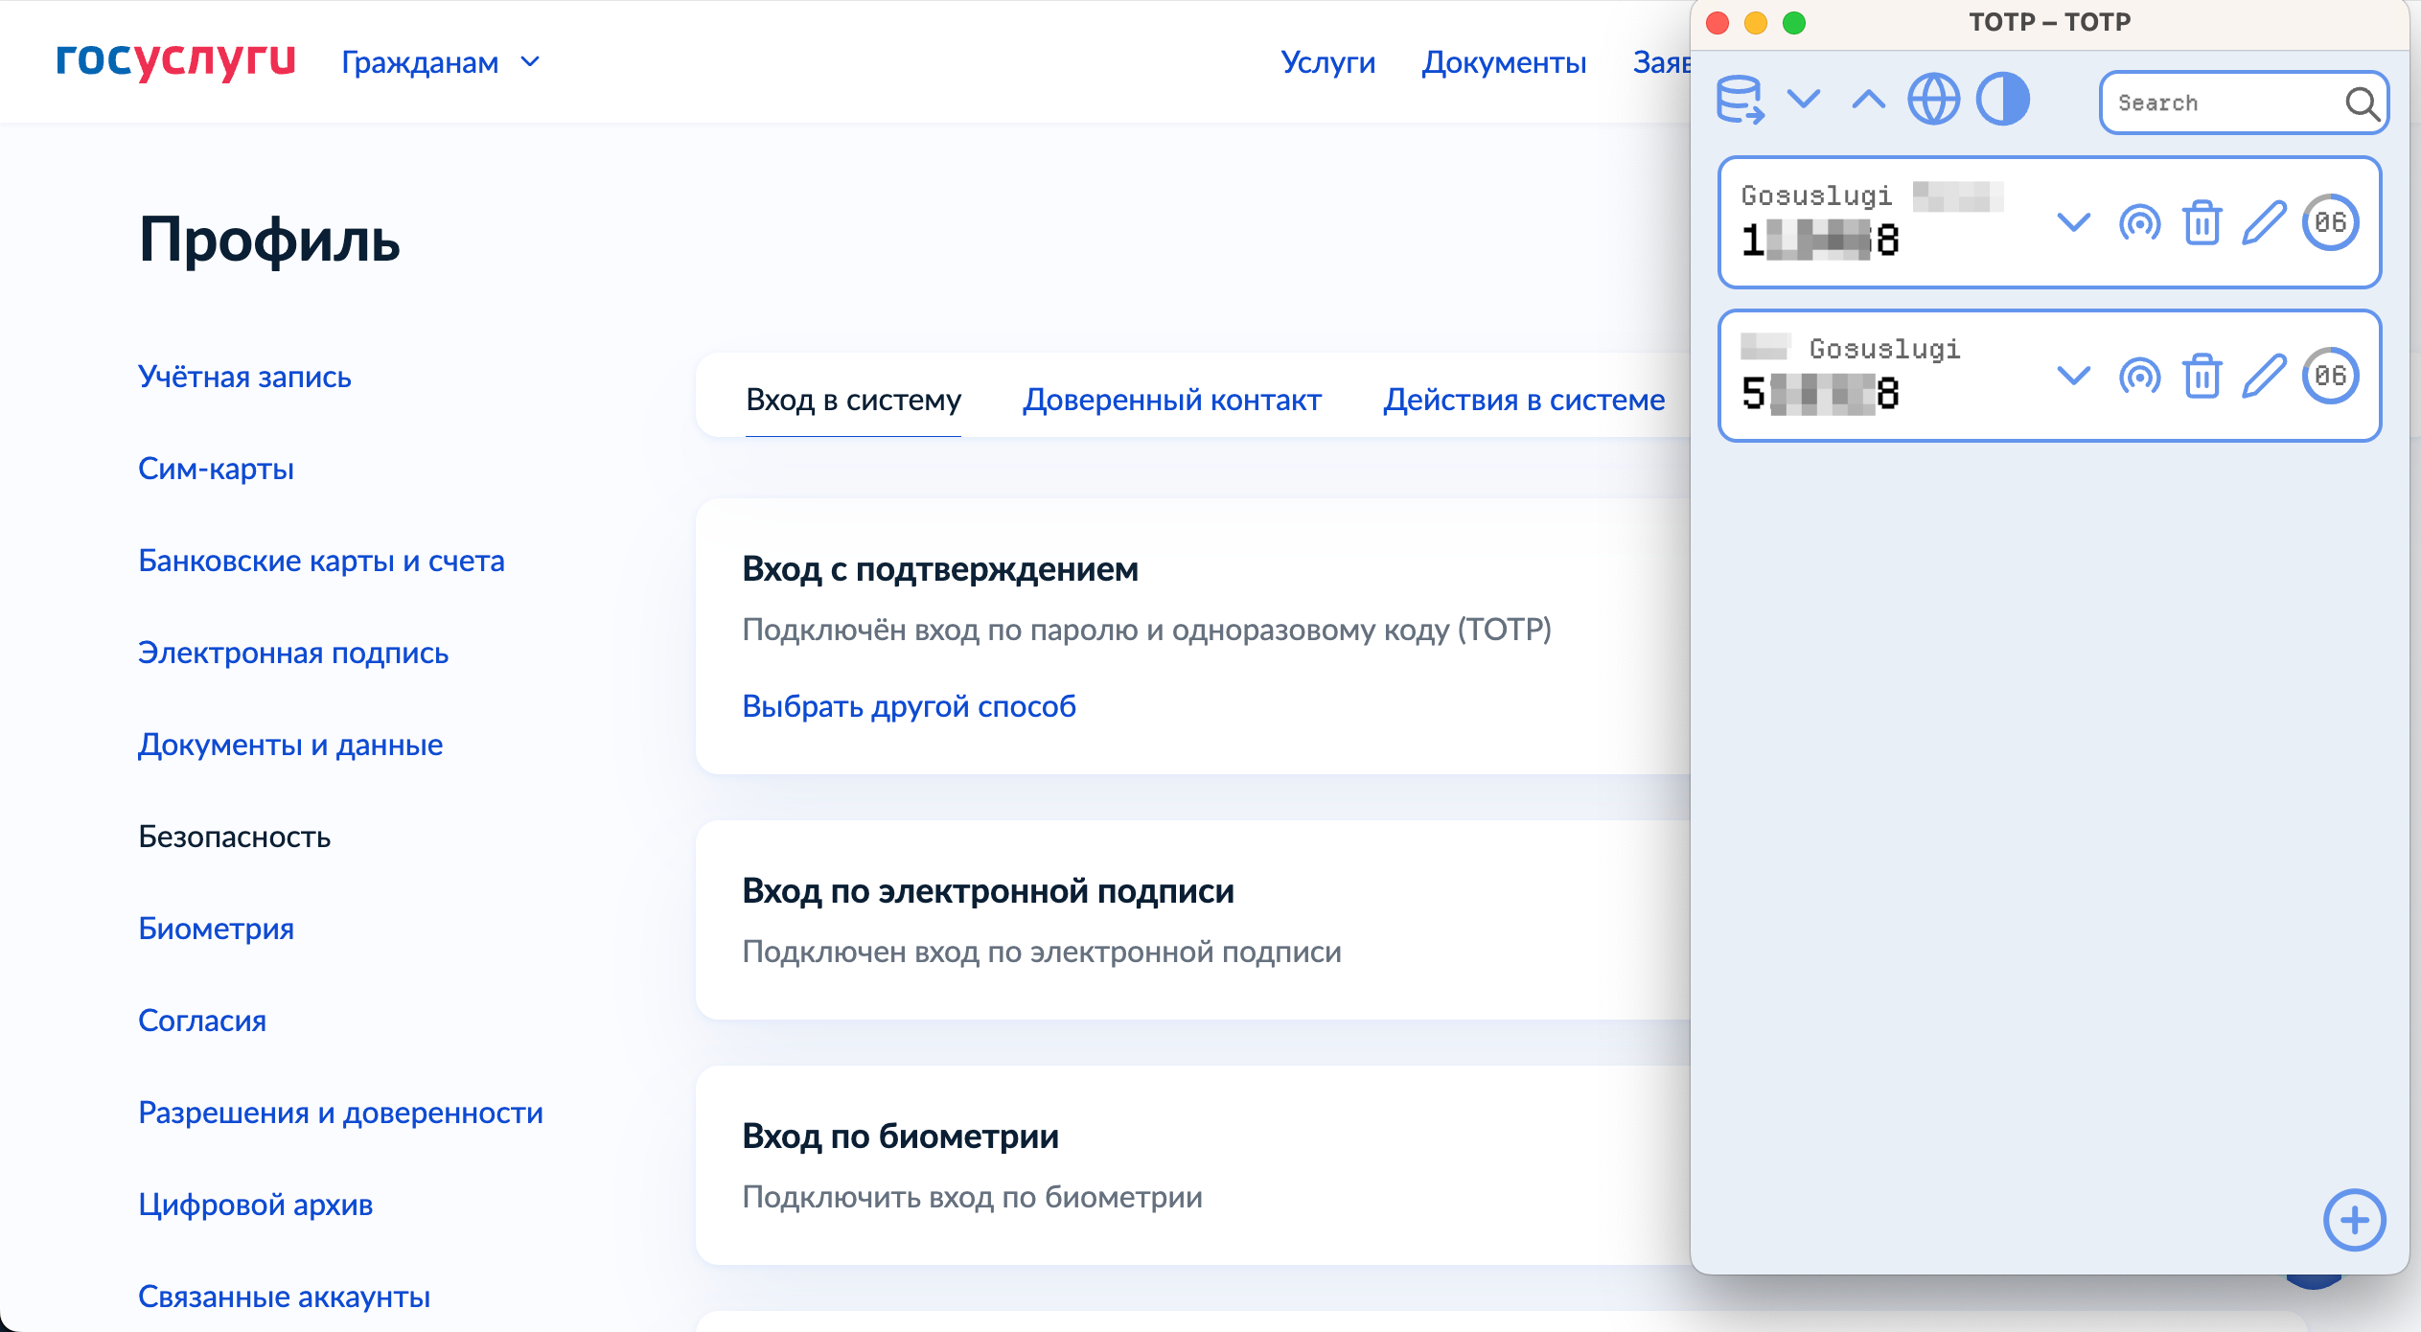
Task: Click the database export icon in TOTP toolbar
Action: tap(1740, 100)
